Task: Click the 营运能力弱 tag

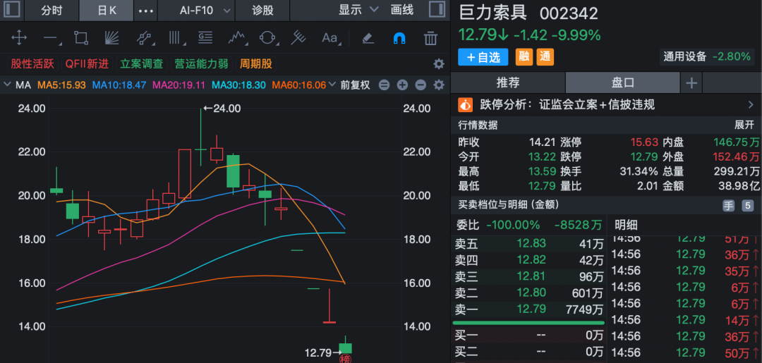Action: [x=202, y=64]
